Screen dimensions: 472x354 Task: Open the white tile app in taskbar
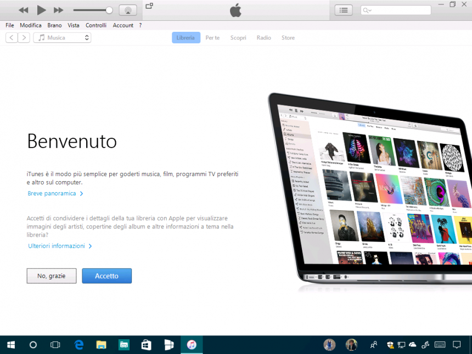[x=169, y=345]
